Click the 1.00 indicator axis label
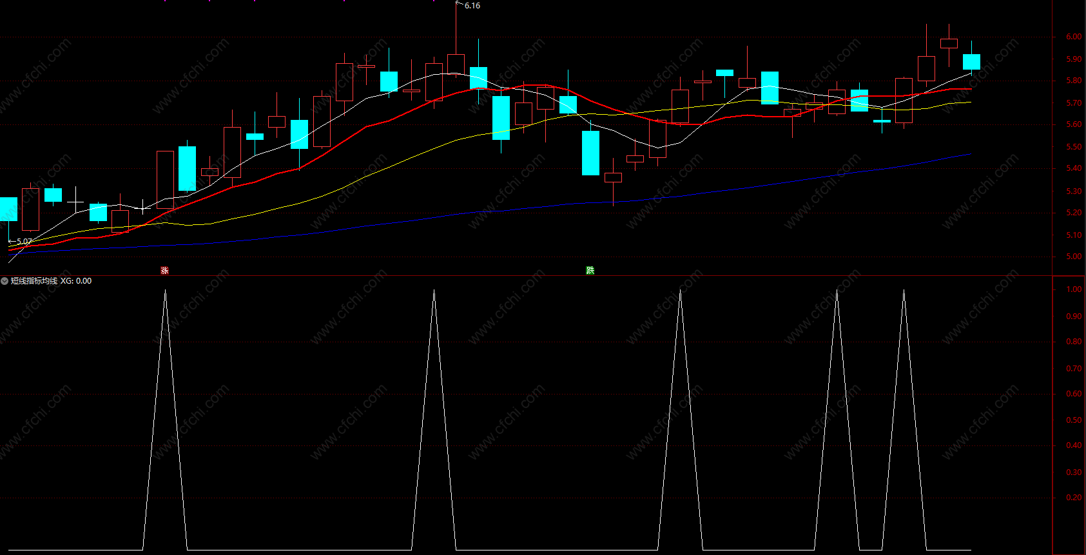The width and height of the screenshot is (1086, 555). [x=1074, y=289]
